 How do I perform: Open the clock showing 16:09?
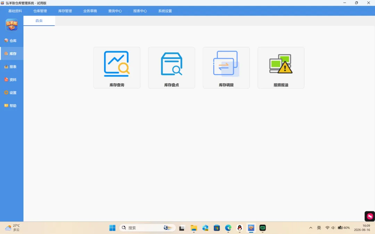[x=362, y=228]
